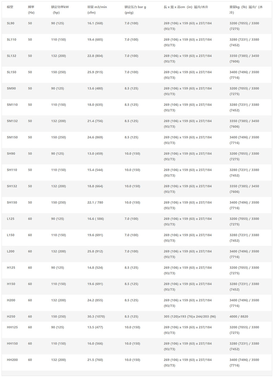The width and height of the screenshot is (273, 377).
Task: Click the weight value 4000 / 8820
Action: pyautogui.click(x=239, y=317)
